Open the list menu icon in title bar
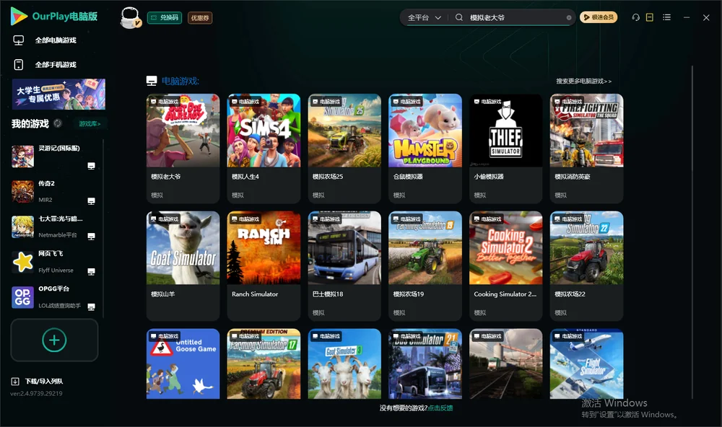The image size is (722, 427). (666, 17)
